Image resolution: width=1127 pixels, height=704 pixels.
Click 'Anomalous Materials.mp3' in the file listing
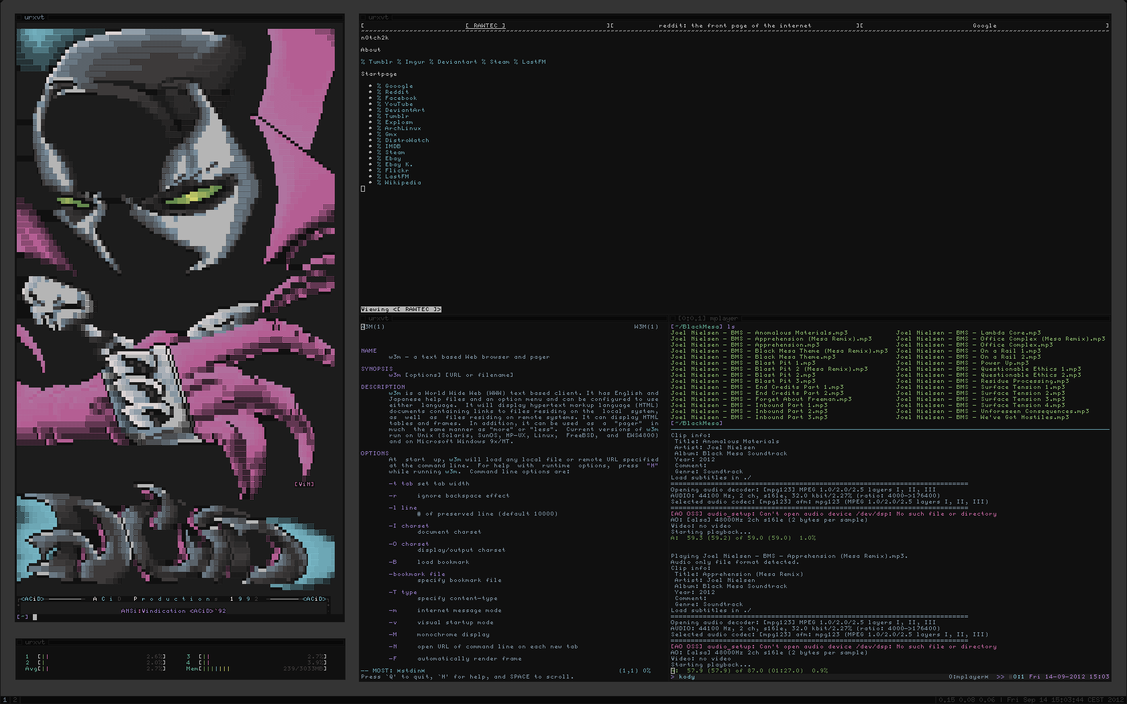pos(801,333)
